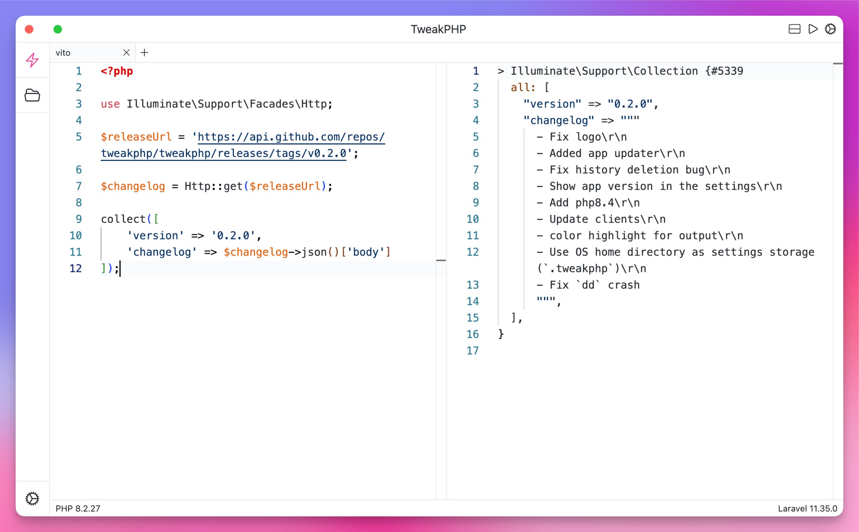859x532 pixels.
Task: Click 'Use OS home directory as settings storage'
Action: click(682, 252)
